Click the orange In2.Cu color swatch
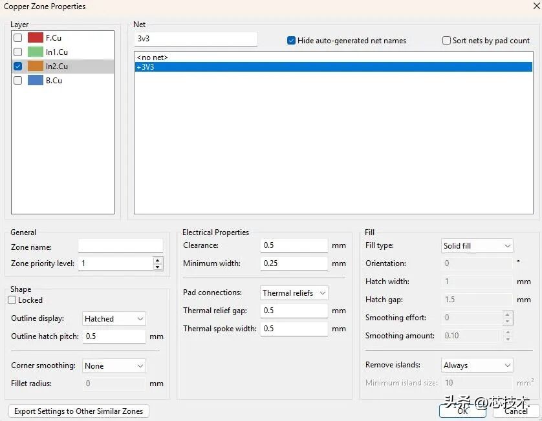The width and height of the screenshot is (542, 421). point(36,67)
